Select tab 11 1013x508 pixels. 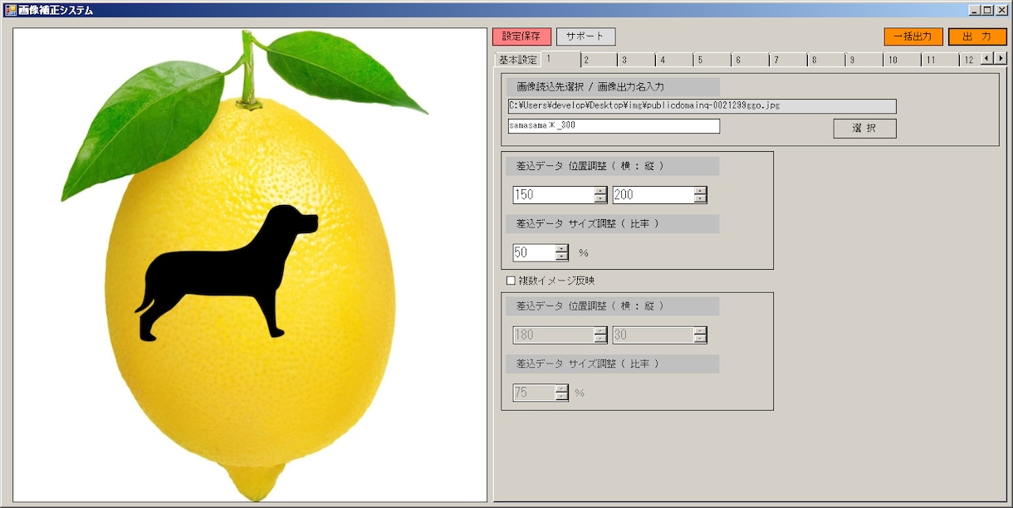[942, 60]
